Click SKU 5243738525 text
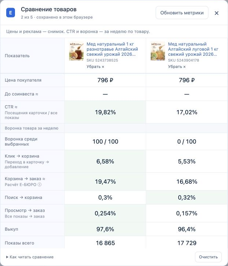This screenshot has width=228, height=266. (102, 60)
